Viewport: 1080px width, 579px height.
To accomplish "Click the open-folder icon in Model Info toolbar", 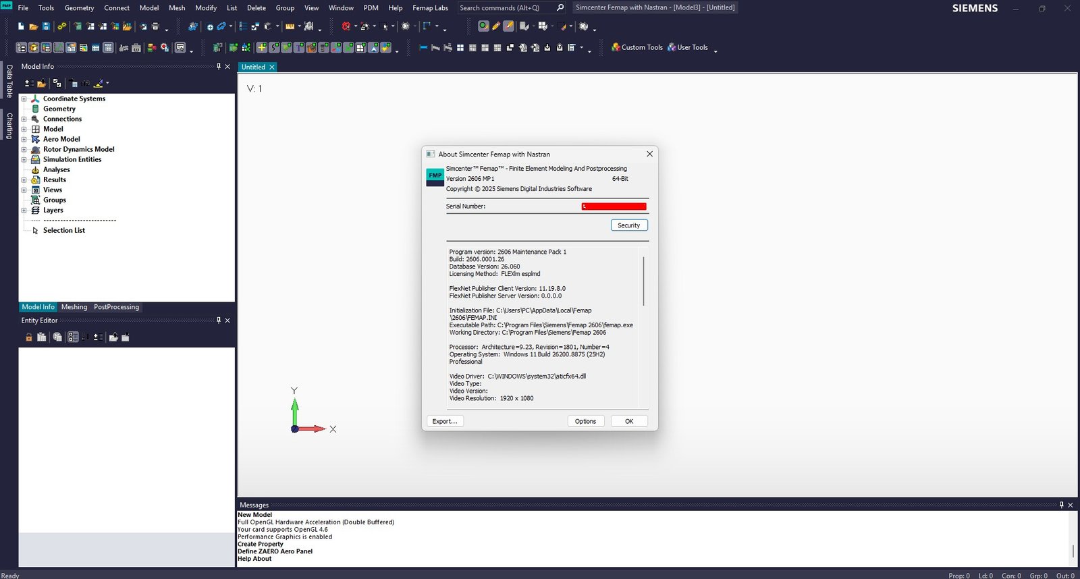I will 42,83.
